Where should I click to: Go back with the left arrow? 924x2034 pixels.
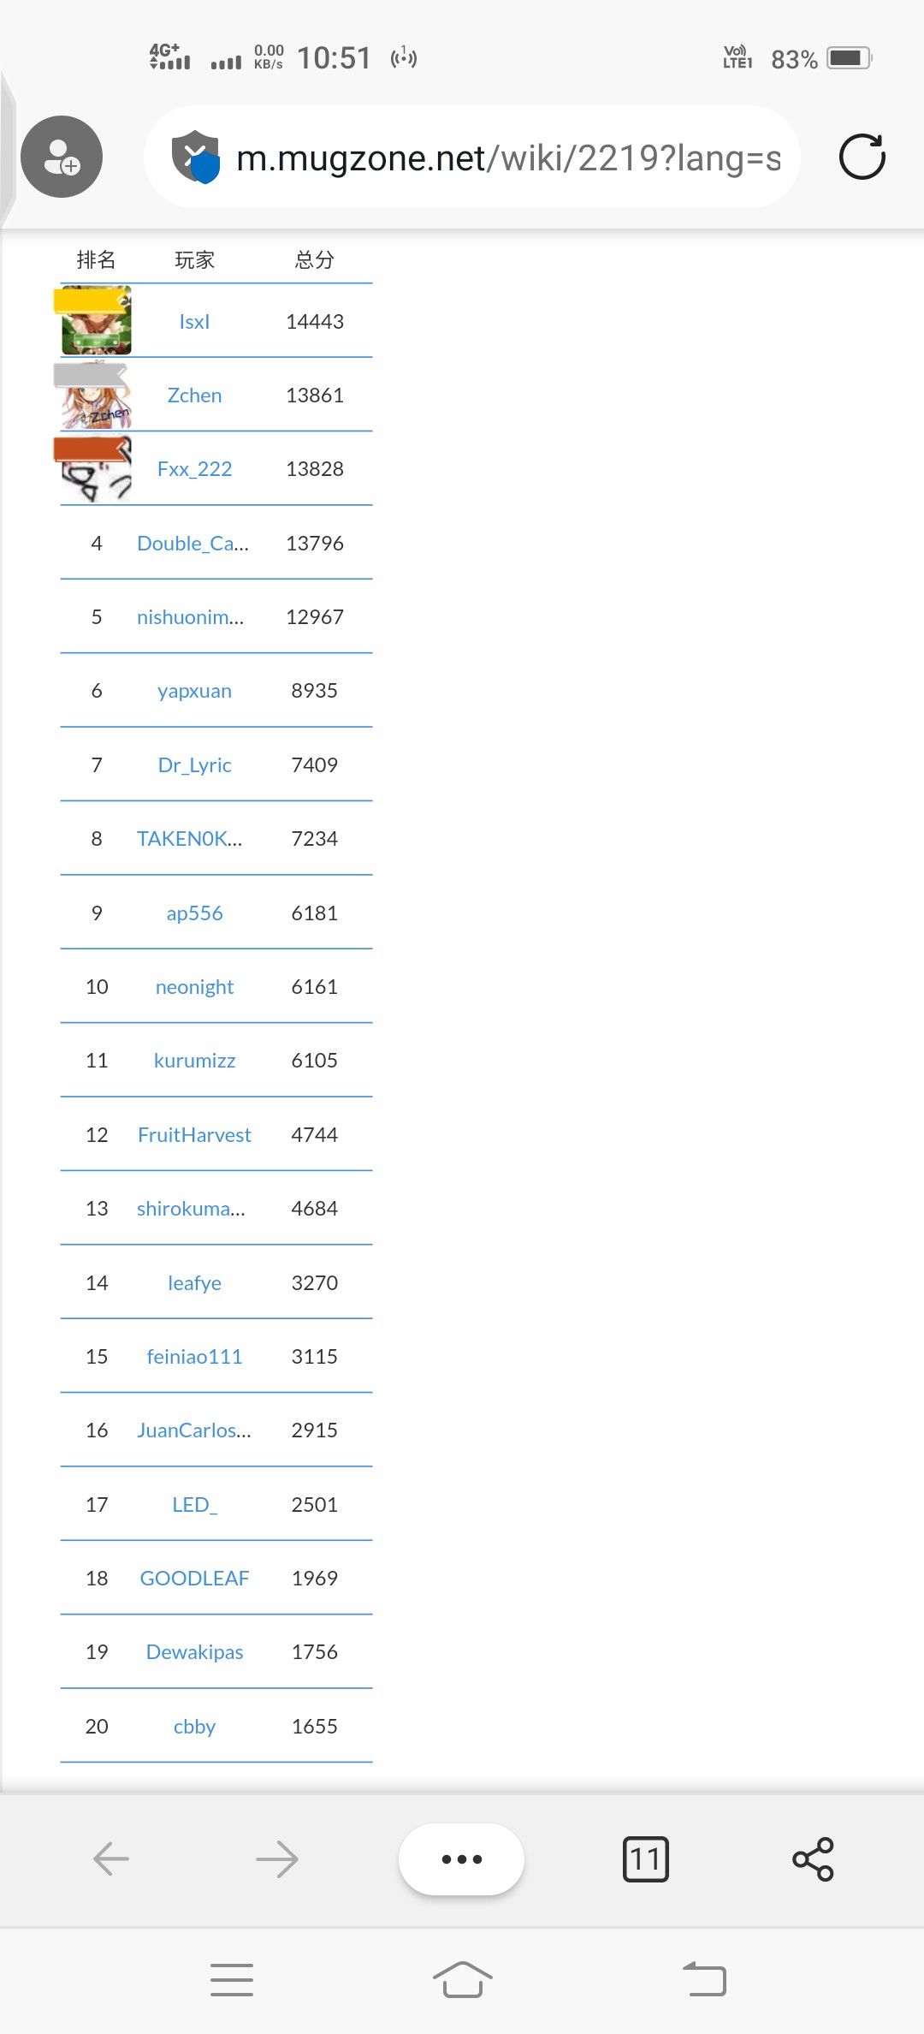(111, 1859)
